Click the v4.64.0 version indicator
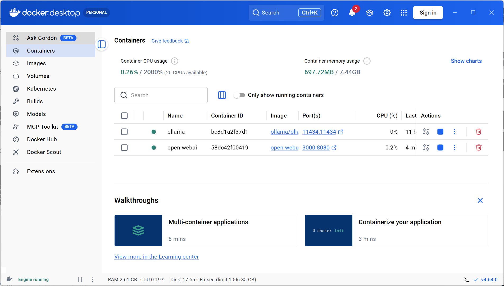 click(486, 279)
